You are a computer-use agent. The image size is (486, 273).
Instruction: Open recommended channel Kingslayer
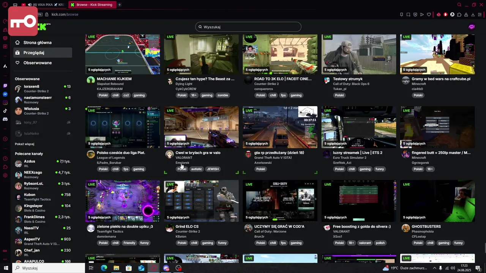[43, 208]
